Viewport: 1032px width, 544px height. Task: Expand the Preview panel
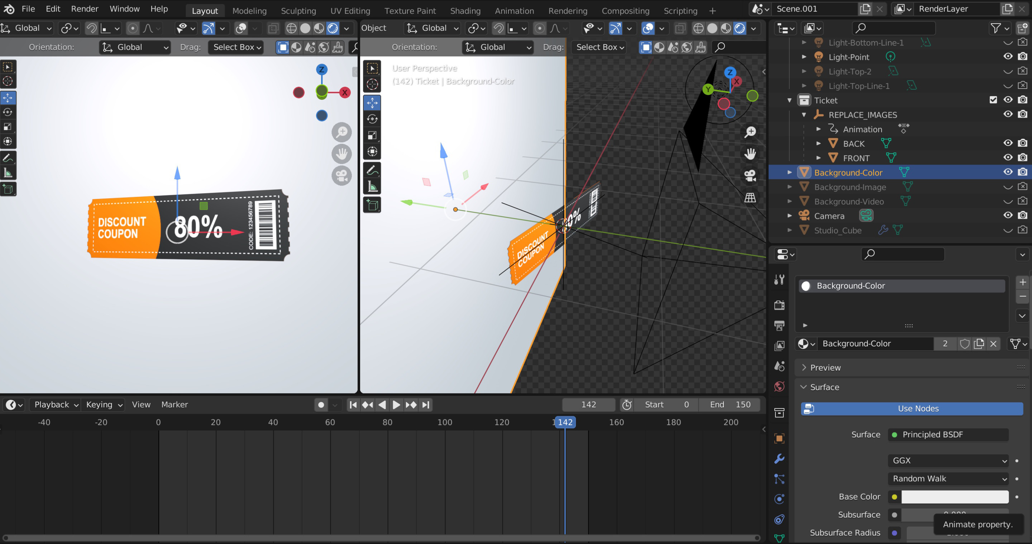(x=825, y=368)
